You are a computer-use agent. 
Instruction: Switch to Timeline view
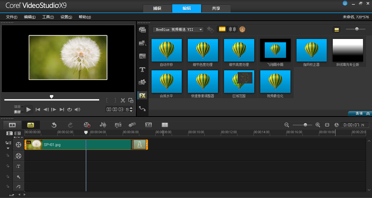point(31,125)
